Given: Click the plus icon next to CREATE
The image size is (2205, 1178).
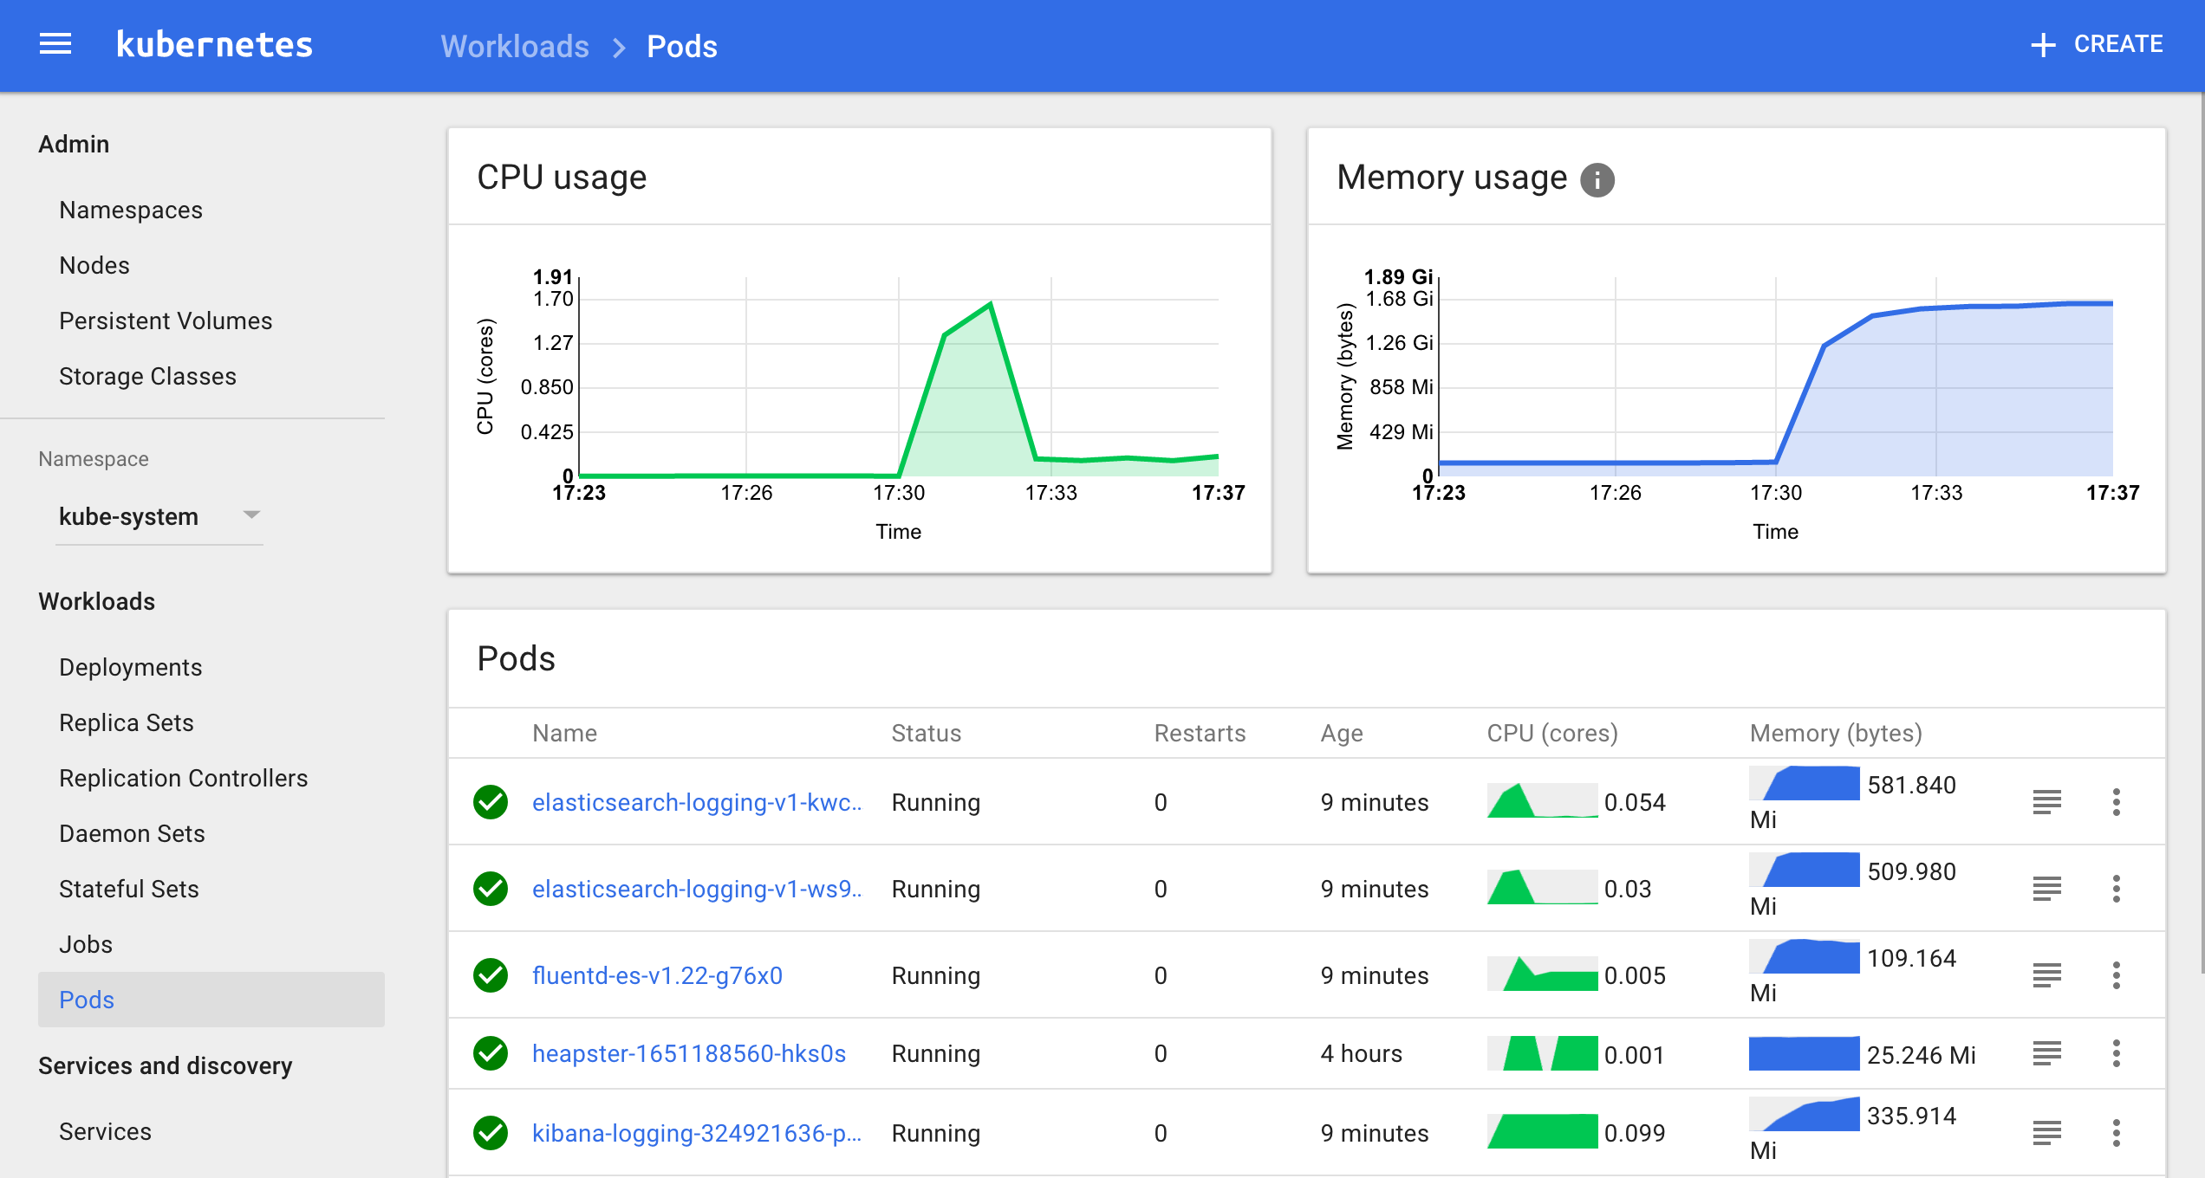Looking at the screenshot, I should (x=2043, y=45).
